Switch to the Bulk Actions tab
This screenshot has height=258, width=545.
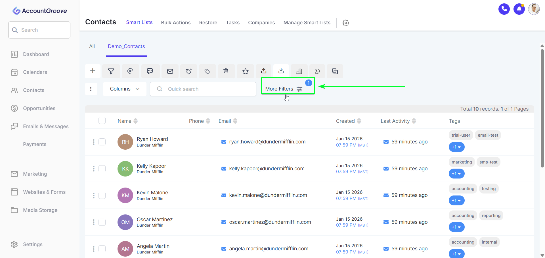coord(176,23)
